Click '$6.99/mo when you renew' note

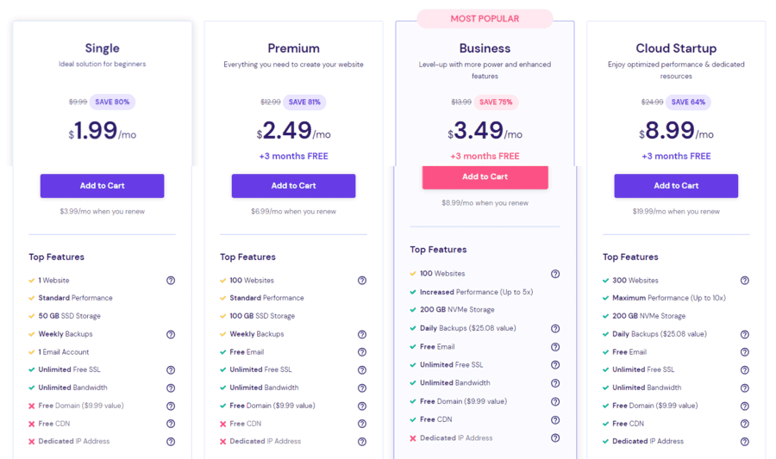293,212
